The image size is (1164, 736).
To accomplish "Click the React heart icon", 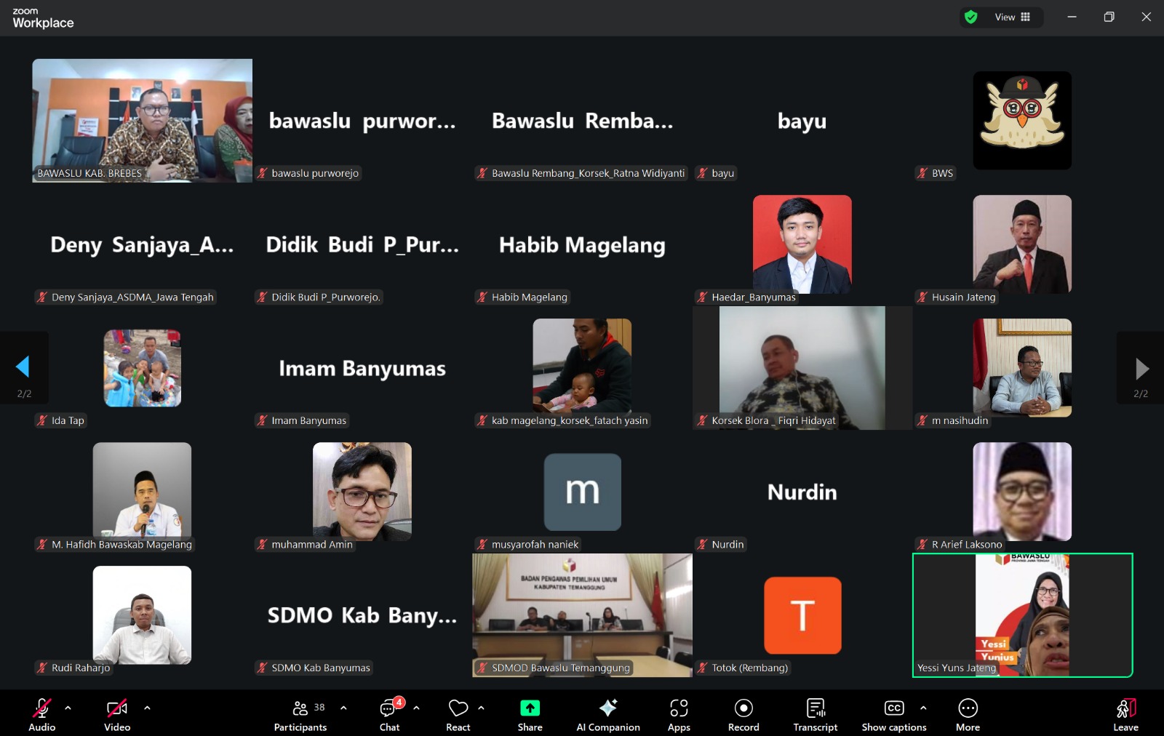I will coord(458,715).
